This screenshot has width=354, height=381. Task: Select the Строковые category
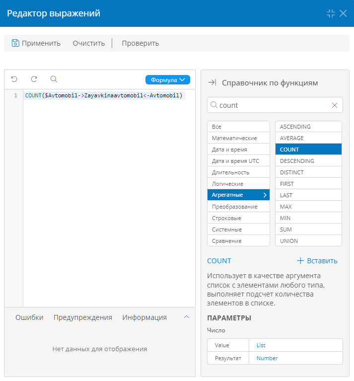coord(238,218)
